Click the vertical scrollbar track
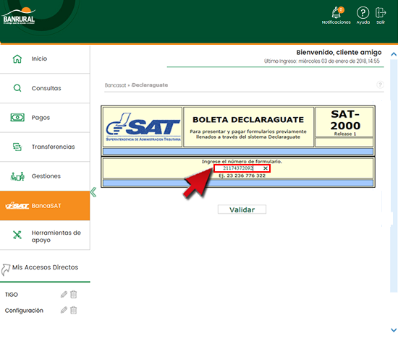 coord(394,176)
